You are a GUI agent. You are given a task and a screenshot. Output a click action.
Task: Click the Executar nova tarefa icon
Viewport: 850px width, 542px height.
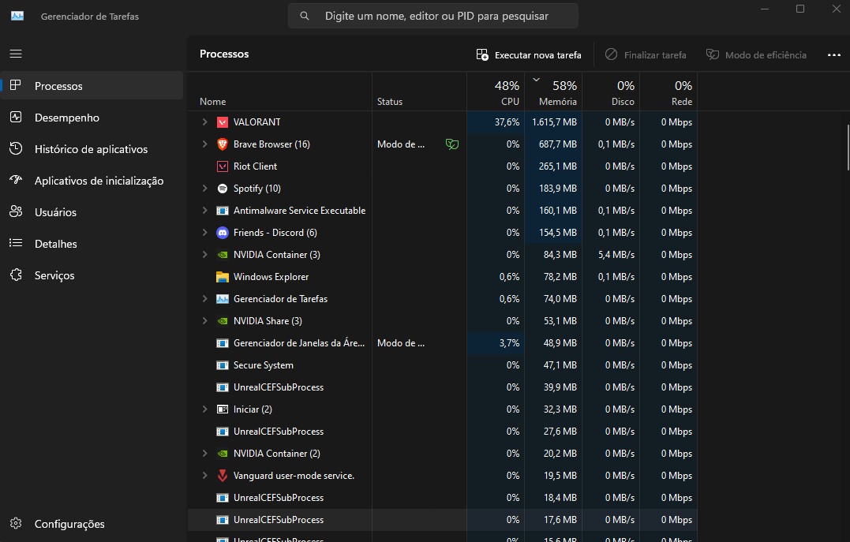482,54
